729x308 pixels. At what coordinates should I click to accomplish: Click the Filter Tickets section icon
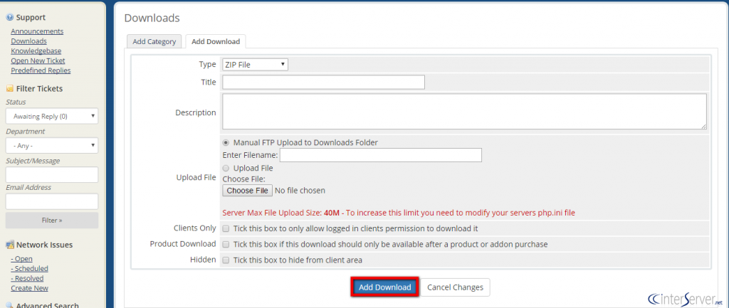pos(9,89)
